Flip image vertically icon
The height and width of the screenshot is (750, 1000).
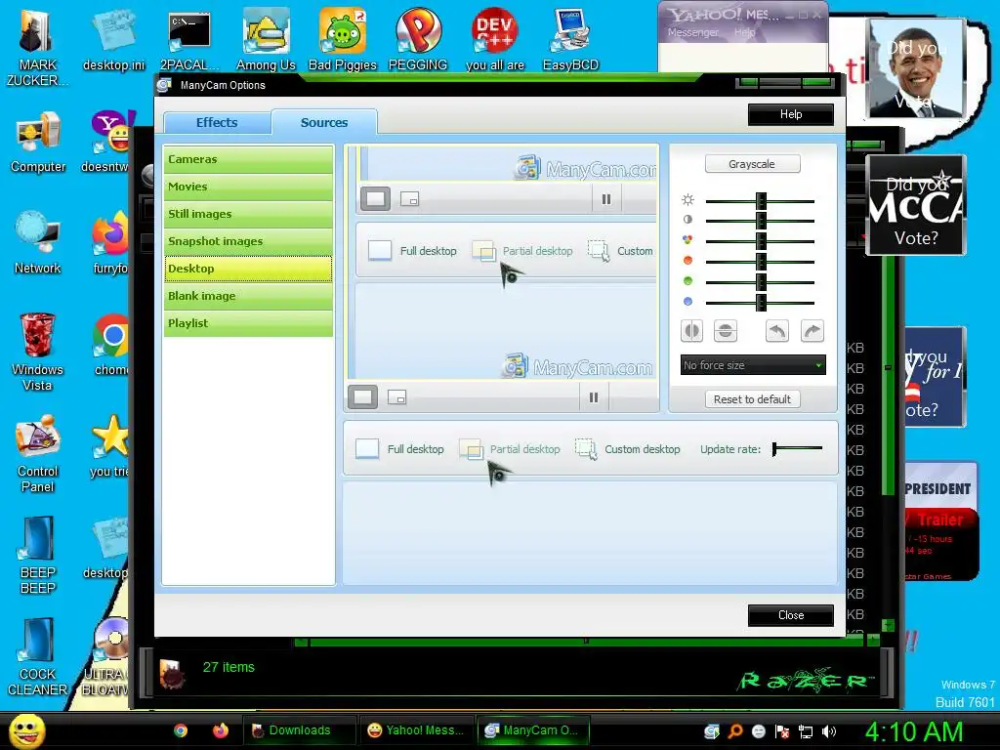click(x=726, y=331)
